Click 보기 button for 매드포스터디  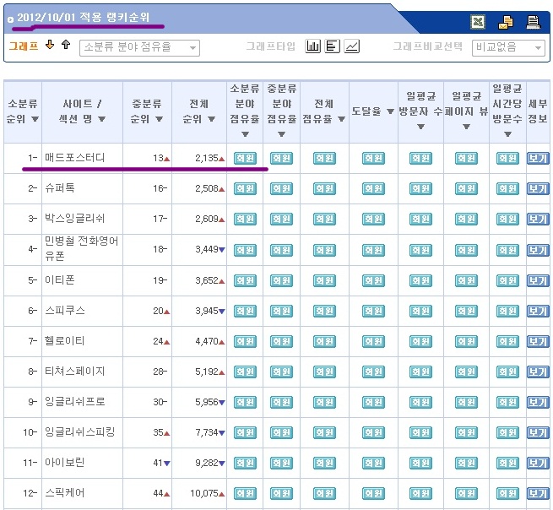tap(538, 159)
